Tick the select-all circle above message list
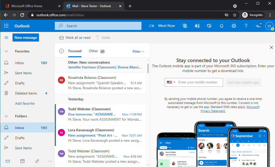The image size is (275, 167). coord(61,51)
